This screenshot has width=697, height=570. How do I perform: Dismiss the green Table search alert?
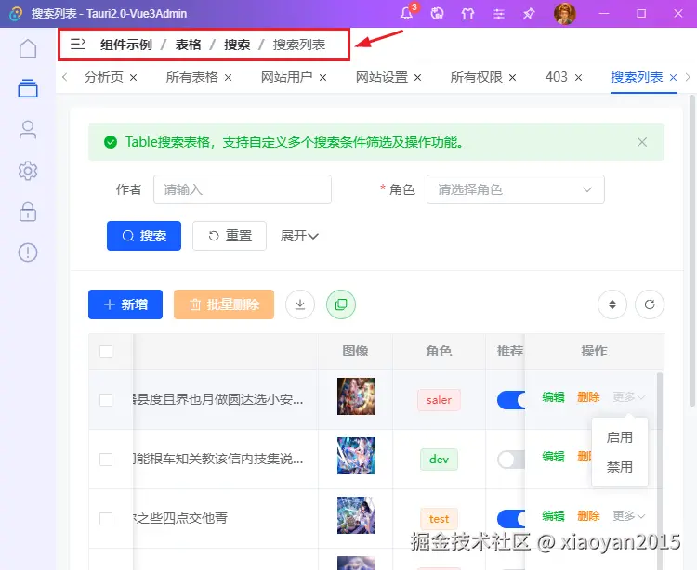pyautogui.click(x=642, y=142)
